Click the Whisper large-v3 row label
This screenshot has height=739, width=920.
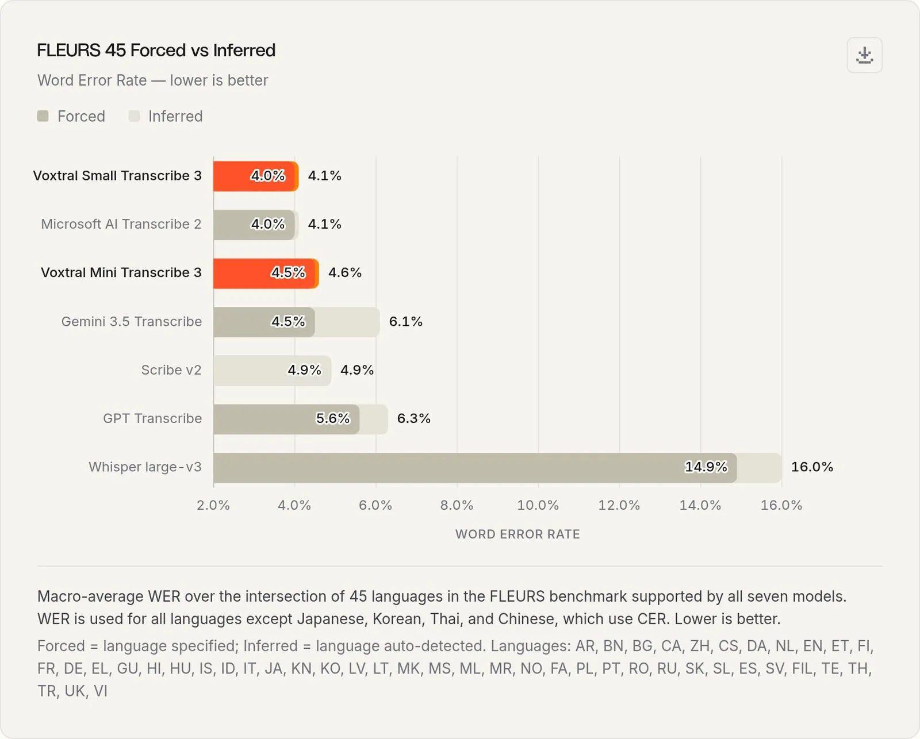(x=145, y=467)
